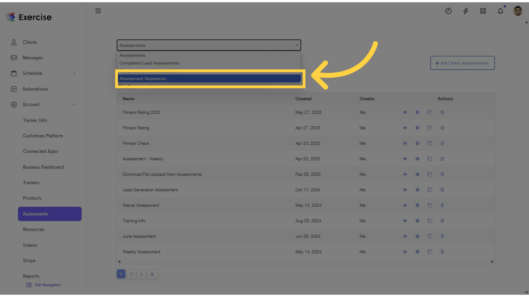This screenshot has height=297, width=529.
Task: Open Clients in sidebar
Action: (x=29, y=42)
